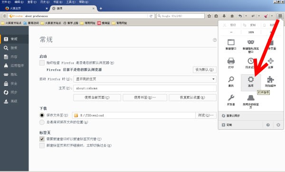
Task: Open synced tabs icon in menu panel
Action: [251, 102]
